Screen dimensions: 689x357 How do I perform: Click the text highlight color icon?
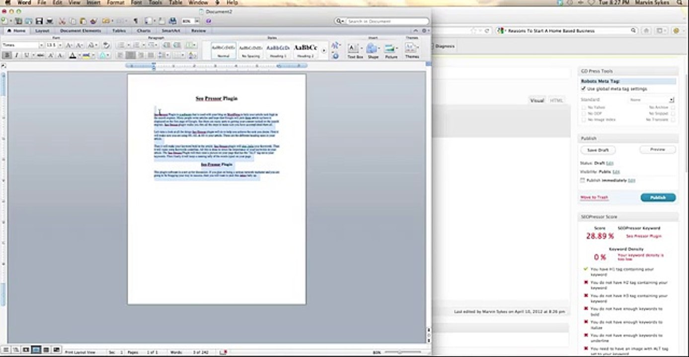click(x=86, y=56)
